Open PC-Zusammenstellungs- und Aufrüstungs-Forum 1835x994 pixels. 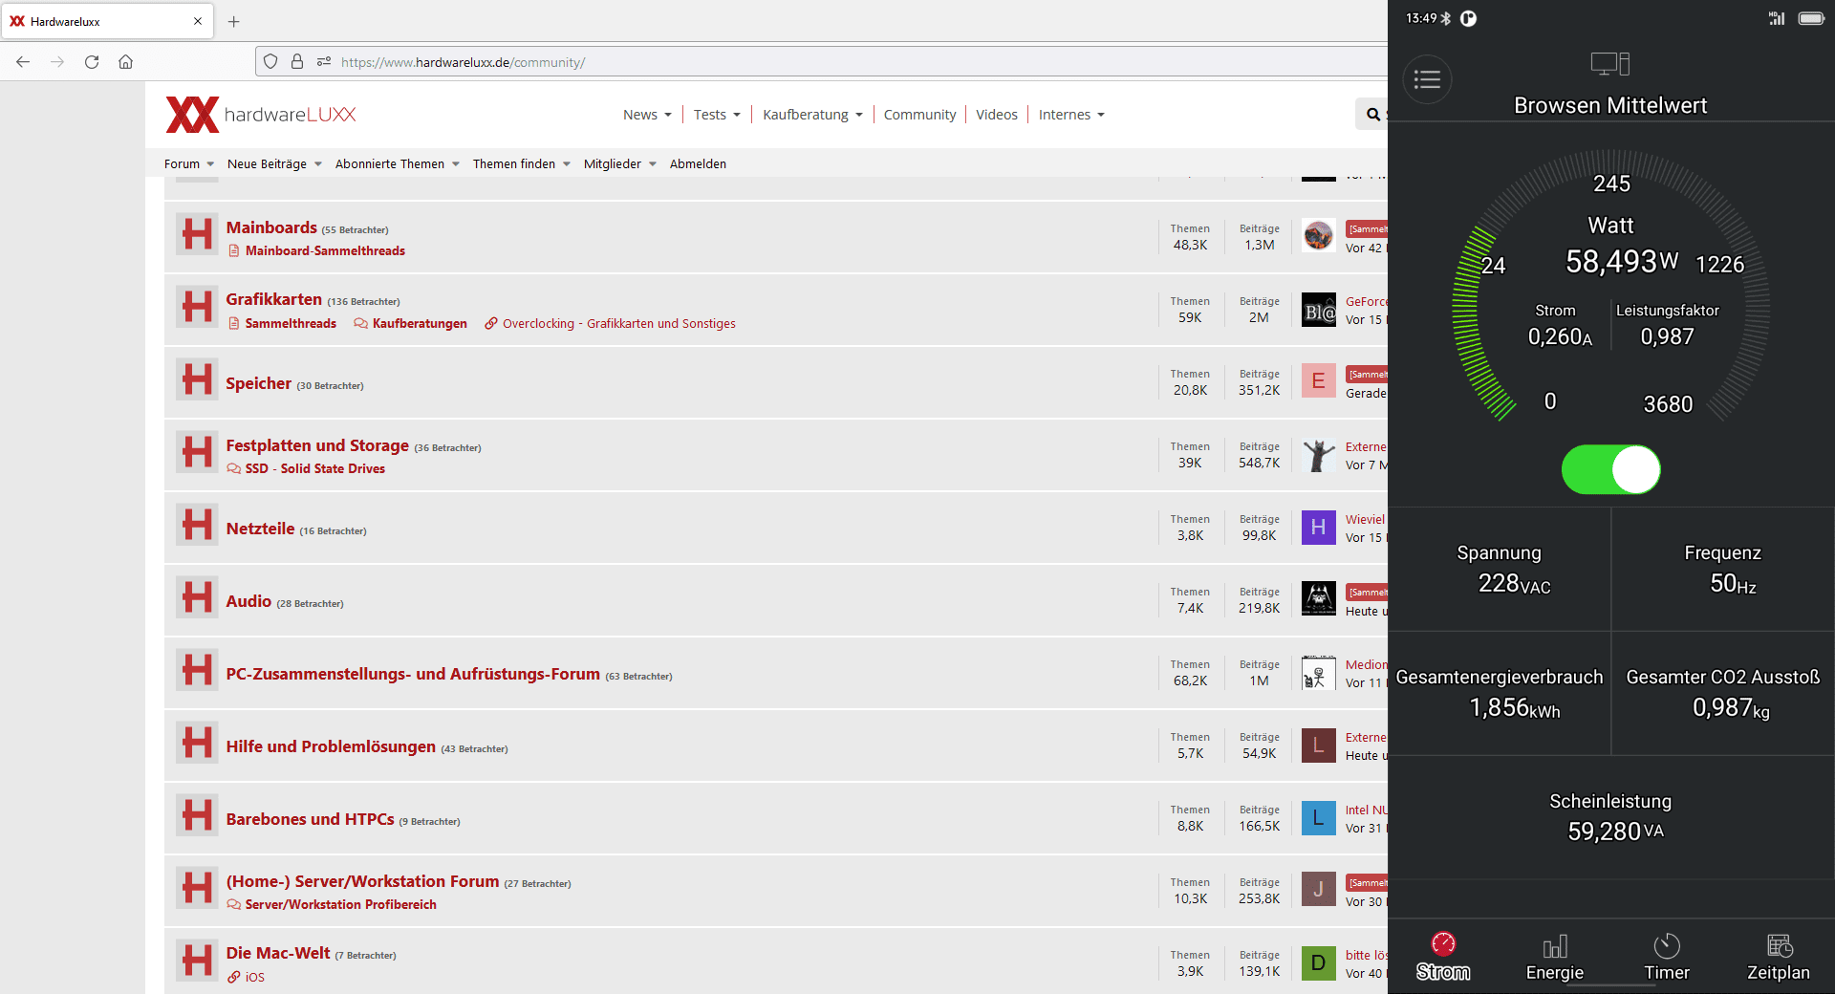(x=413, y=674)
